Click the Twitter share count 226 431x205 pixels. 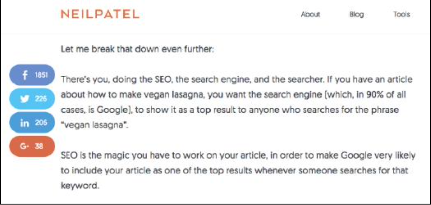(x=41, y=99)
